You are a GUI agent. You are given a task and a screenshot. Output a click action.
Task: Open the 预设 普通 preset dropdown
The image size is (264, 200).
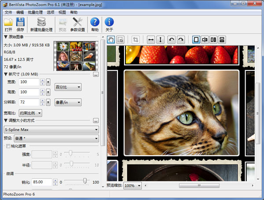pyautogui.click(x=56, y=138)
